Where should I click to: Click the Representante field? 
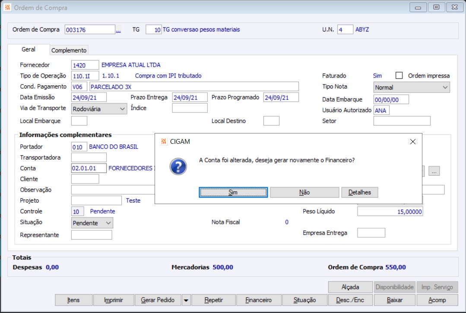[92, 235]
